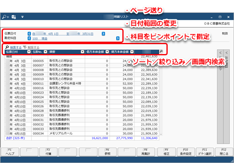Open the 伝票No. column filter dropdown
Image resolution: width=234 pixels, height=163 pixels.
point(45,52)
